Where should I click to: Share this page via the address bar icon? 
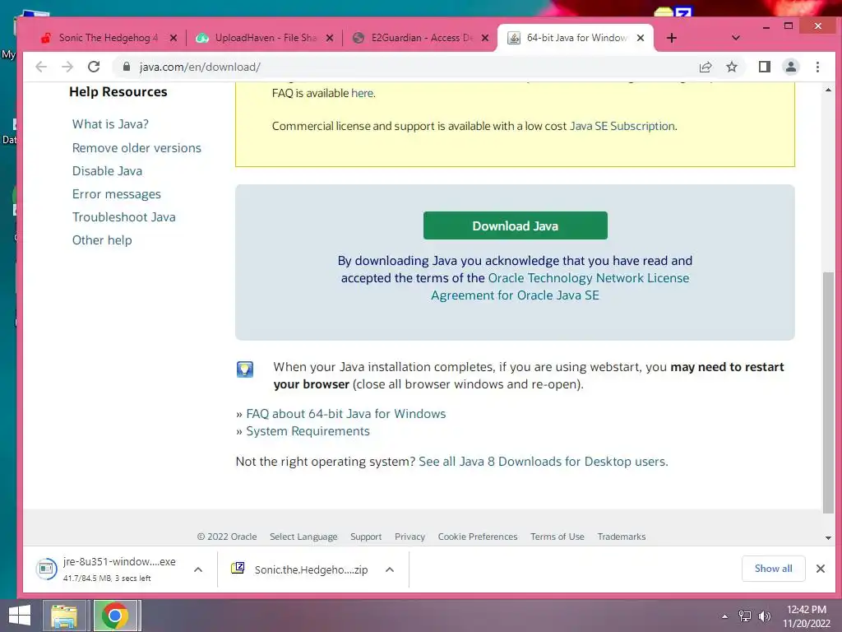[x=705, y=67]
